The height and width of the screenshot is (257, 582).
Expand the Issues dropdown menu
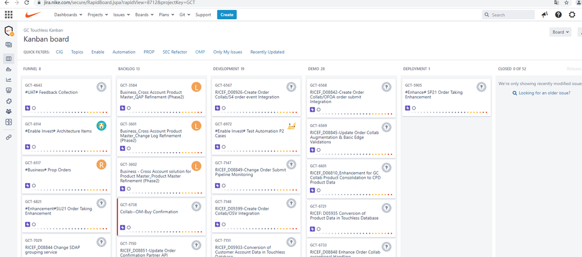click(121, 15)
